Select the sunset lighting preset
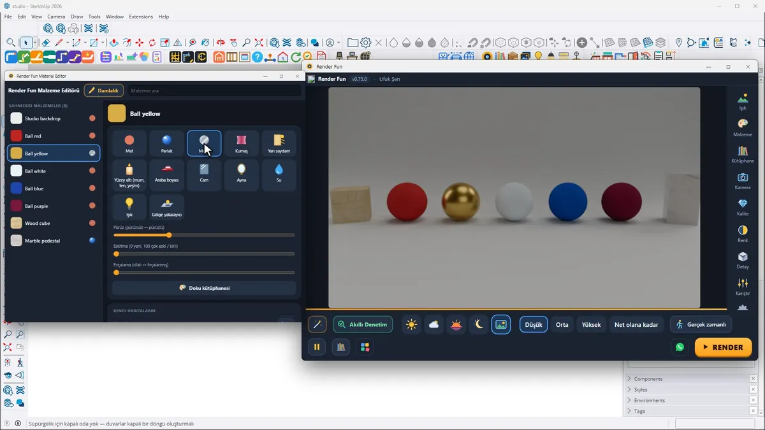 (x=456, y=324)
